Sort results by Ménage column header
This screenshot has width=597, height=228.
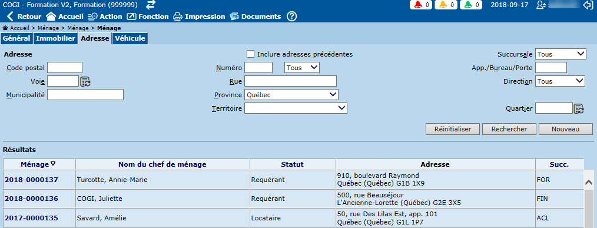[35, 164]
